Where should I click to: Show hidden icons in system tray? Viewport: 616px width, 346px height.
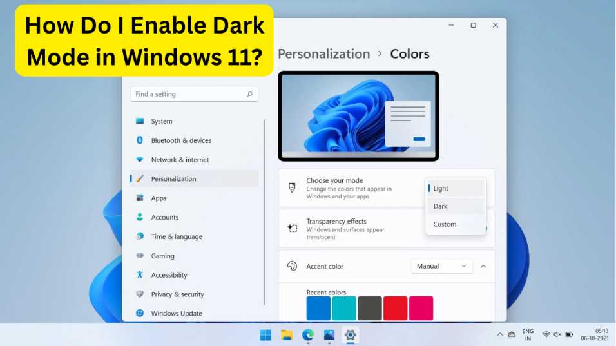[x=500, y=334]
